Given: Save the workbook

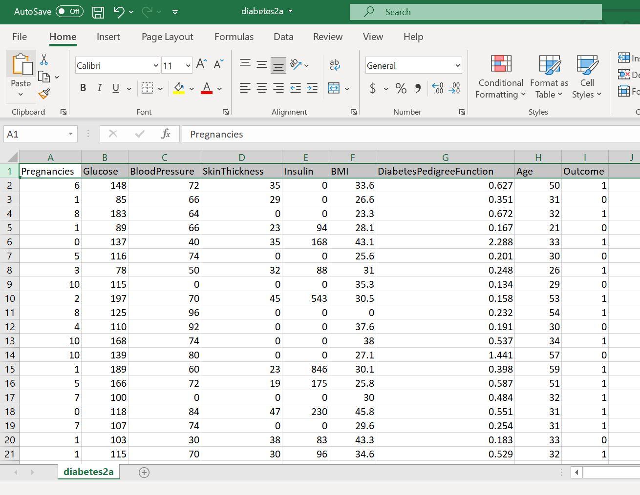Looking at the screenshot, I should 98,12.
